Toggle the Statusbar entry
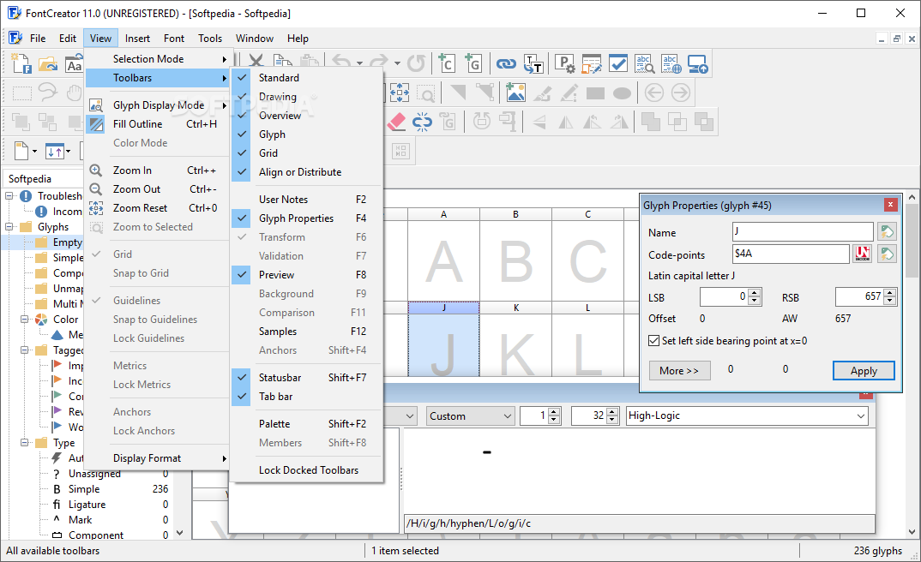The image size is (921, 562). [x=306, y=377]
